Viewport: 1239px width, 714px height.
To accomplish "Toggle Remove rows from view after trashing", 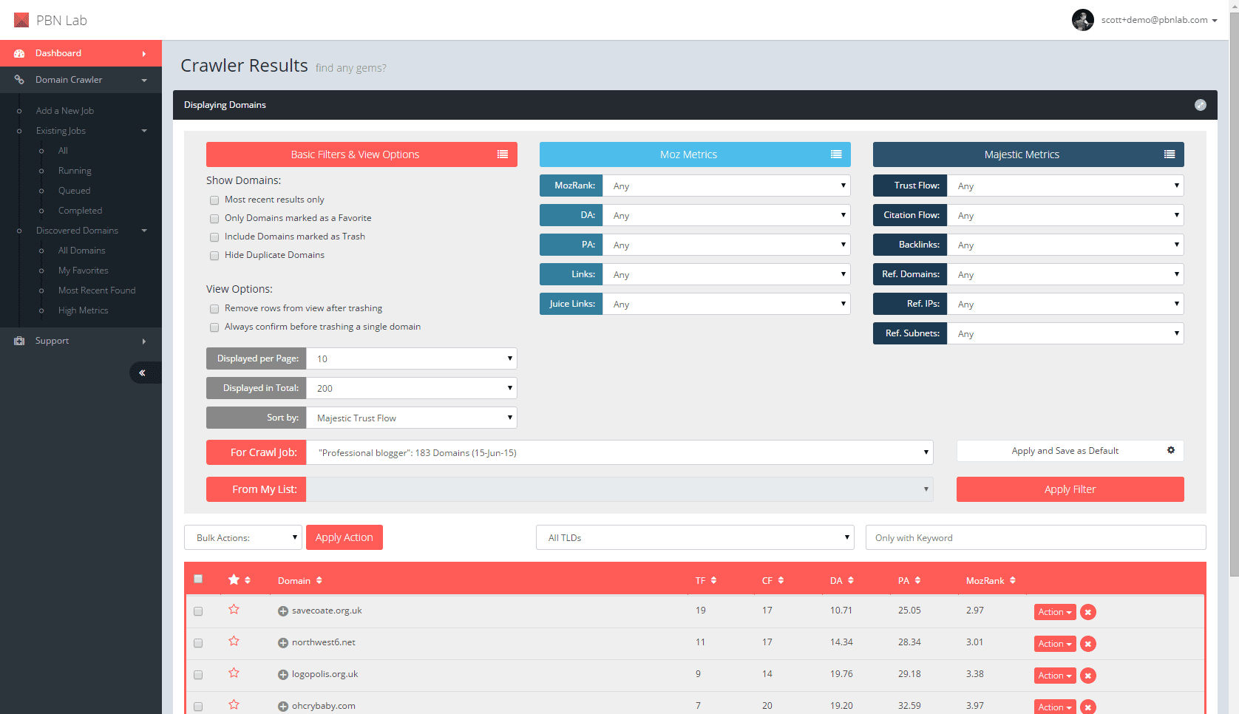I will point(214,309).
